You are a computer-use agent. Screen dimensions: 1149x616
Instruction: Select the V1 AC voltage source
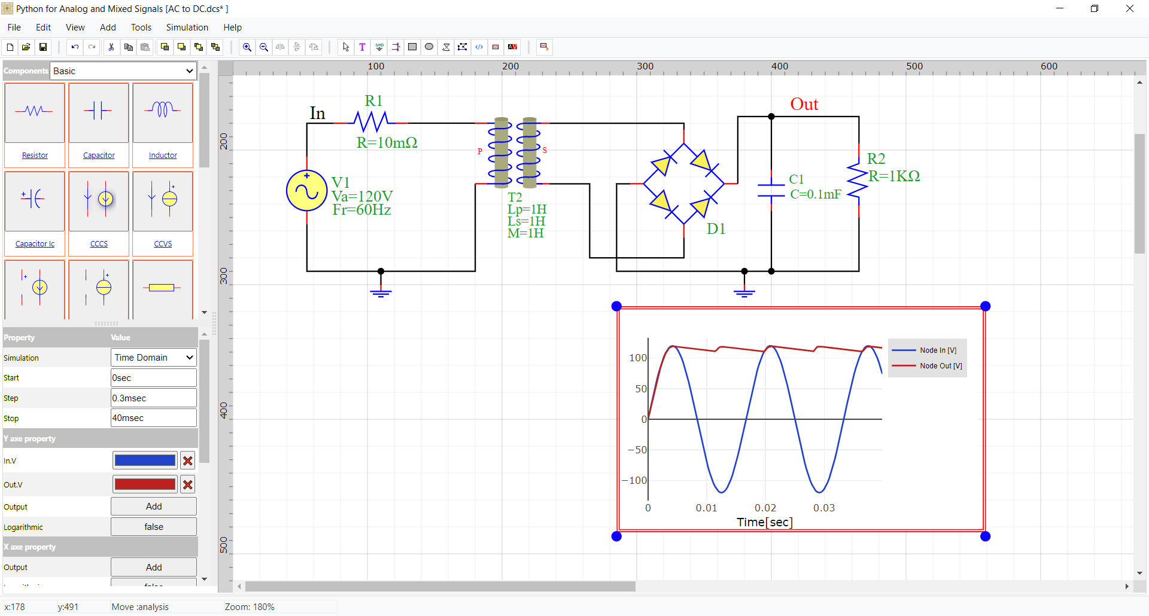coord(306,191)
